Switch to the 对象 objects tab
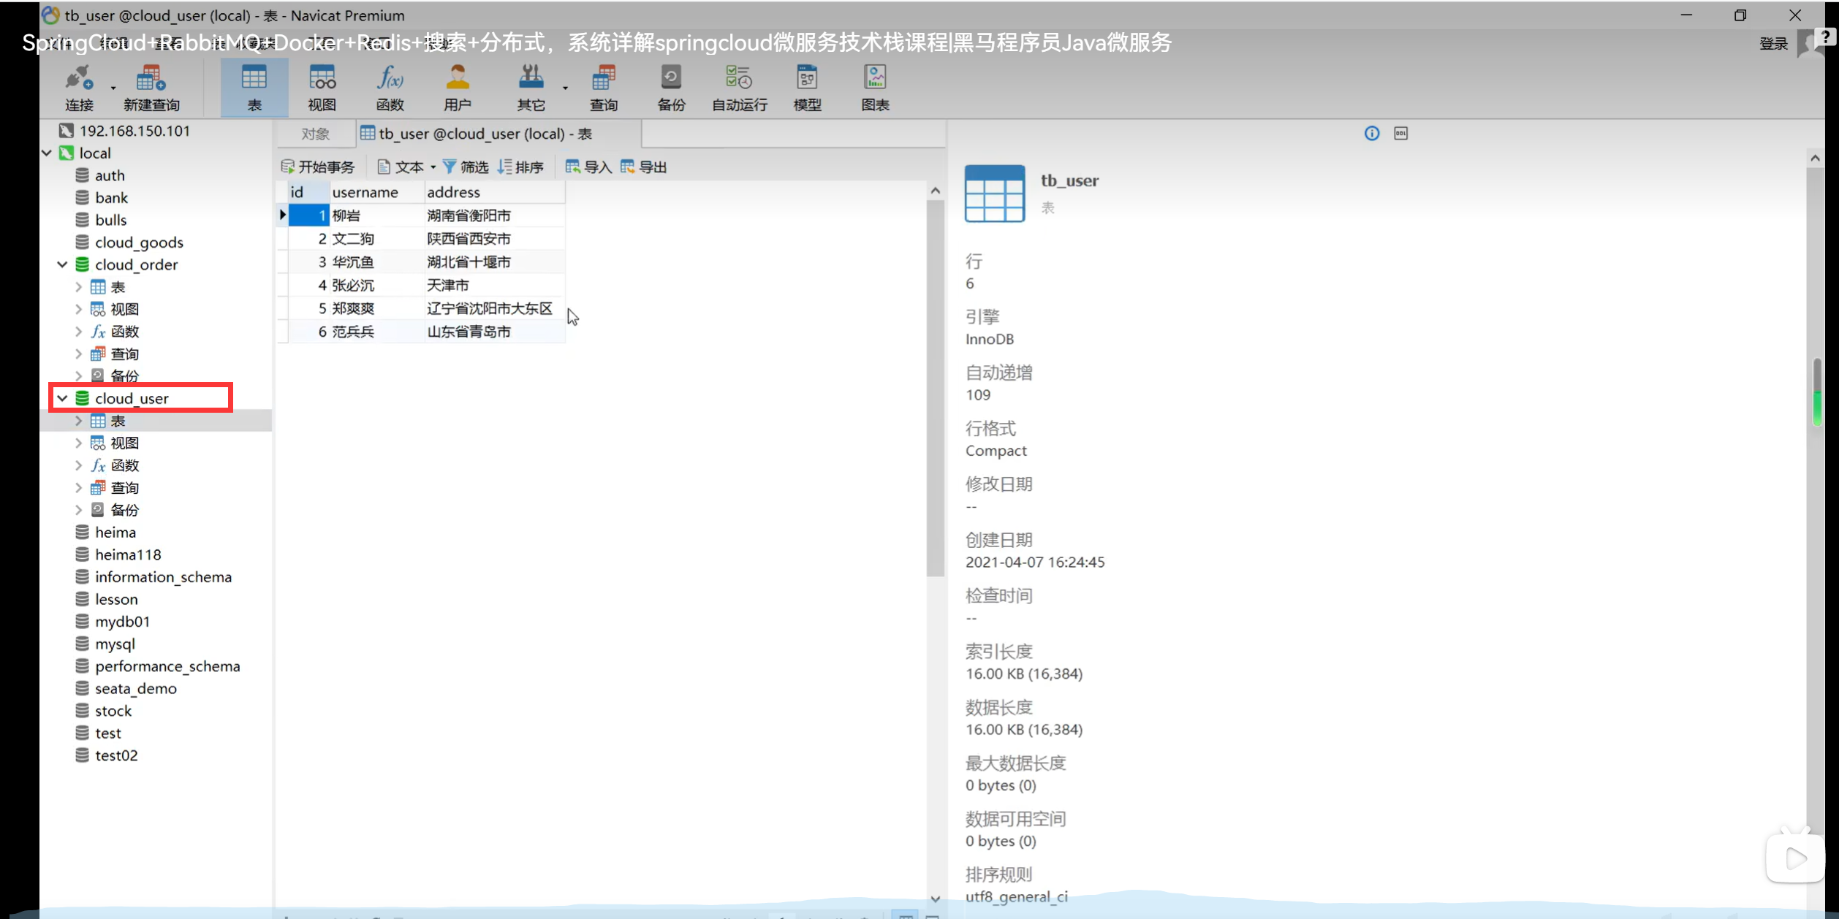The image size is (1839, 919). click(315, 134)
